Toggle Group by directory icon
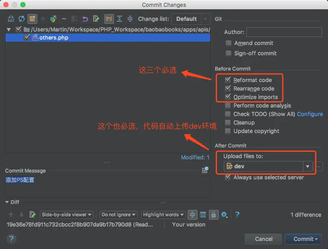Screen dimensions: 328x249 click(109, 19)
